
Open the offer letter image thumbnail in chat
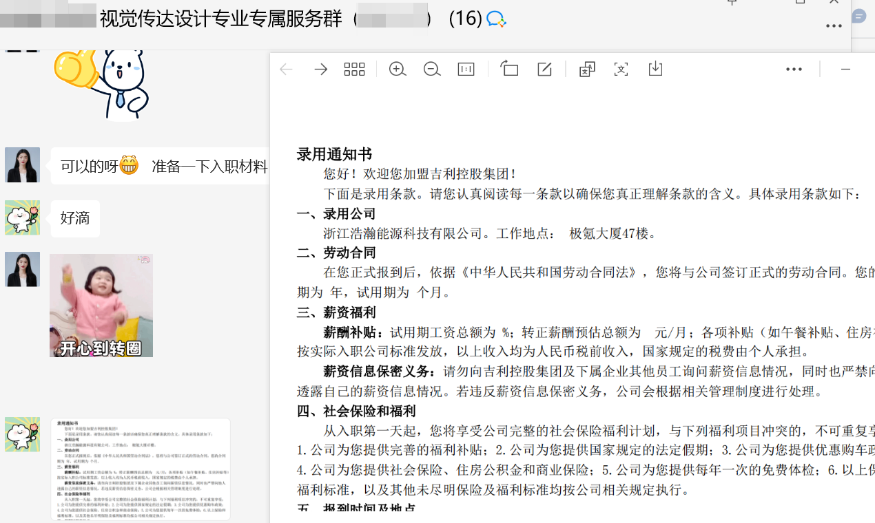(x=131, y=468)
